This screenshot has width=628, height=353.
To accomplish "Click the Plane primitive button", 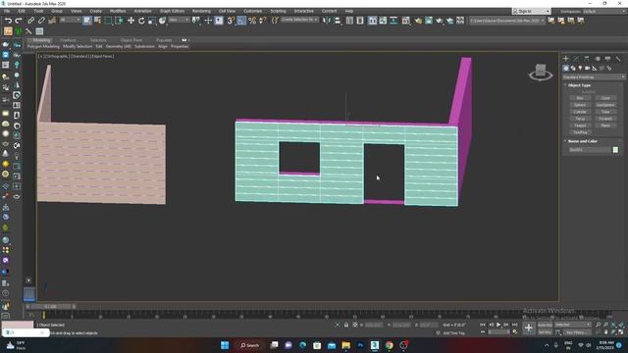I will (605, 126).
